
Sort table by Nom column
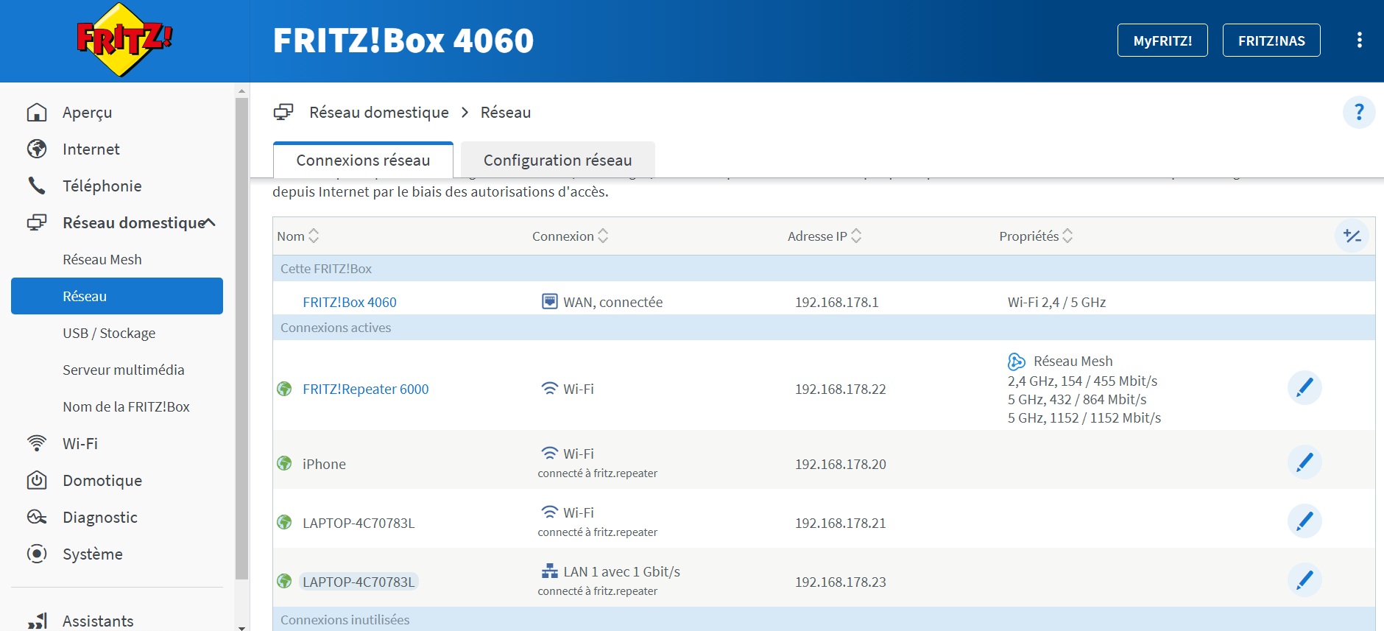click(298, 236)
